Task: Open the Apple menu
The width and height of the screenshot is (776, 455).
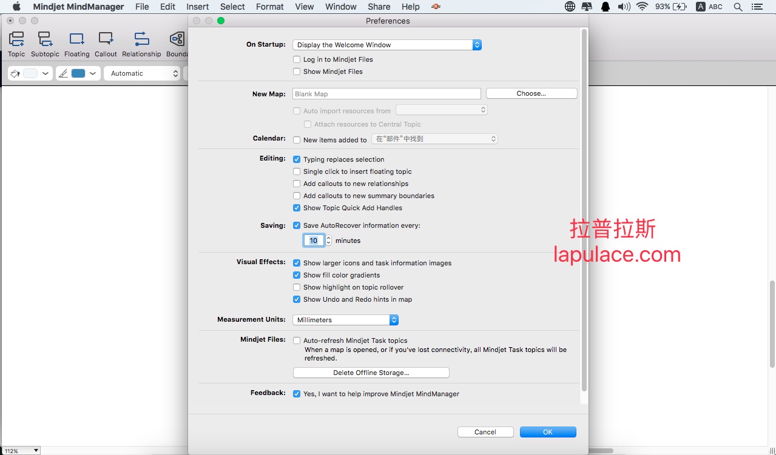Action: click(16, 7)
